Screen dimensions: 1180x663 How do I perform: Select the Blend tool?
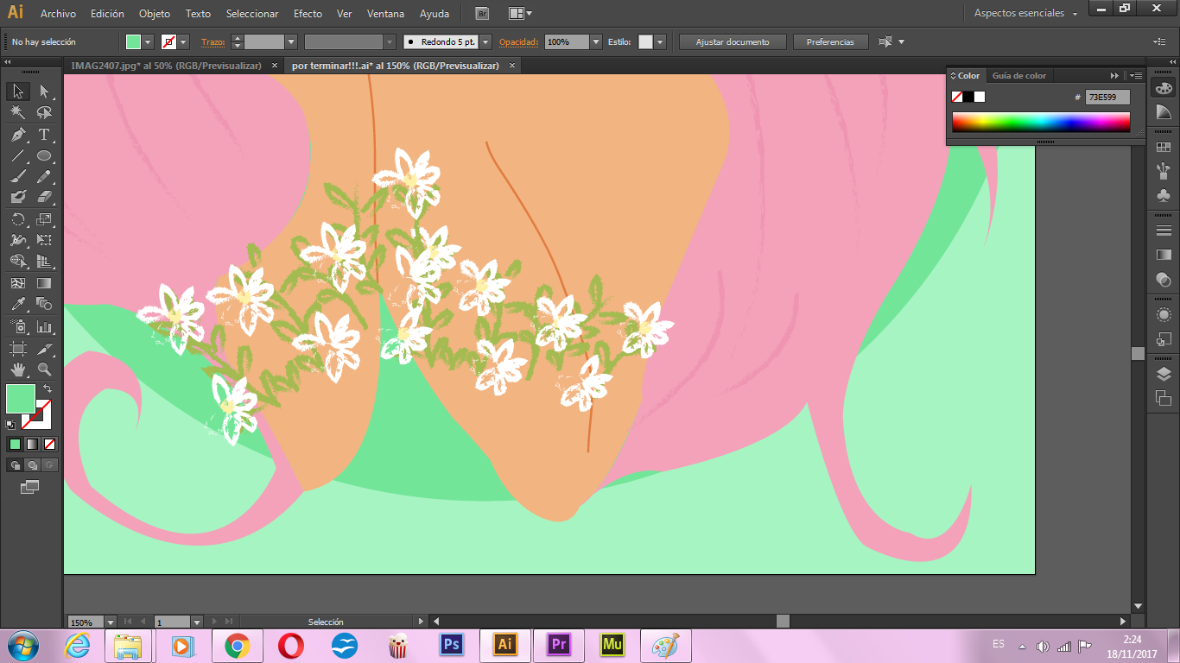pyautogui.click(x=44, y=304)
